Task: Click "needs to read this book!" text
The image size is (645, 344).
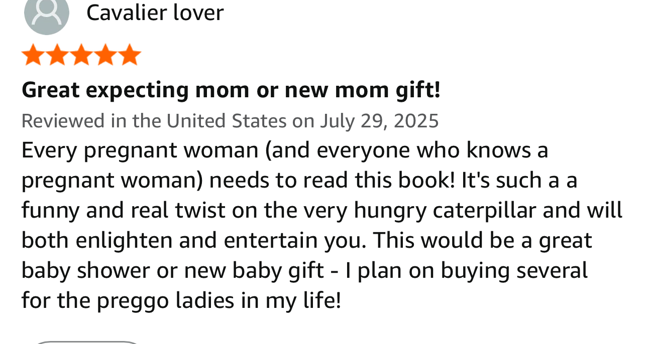Action: 332,181
